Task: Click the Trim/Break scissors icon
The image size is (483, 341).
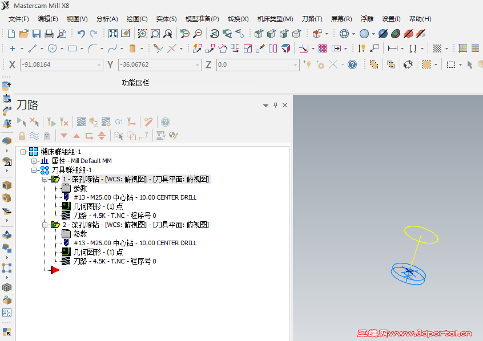Action: (x=158, y=48)
